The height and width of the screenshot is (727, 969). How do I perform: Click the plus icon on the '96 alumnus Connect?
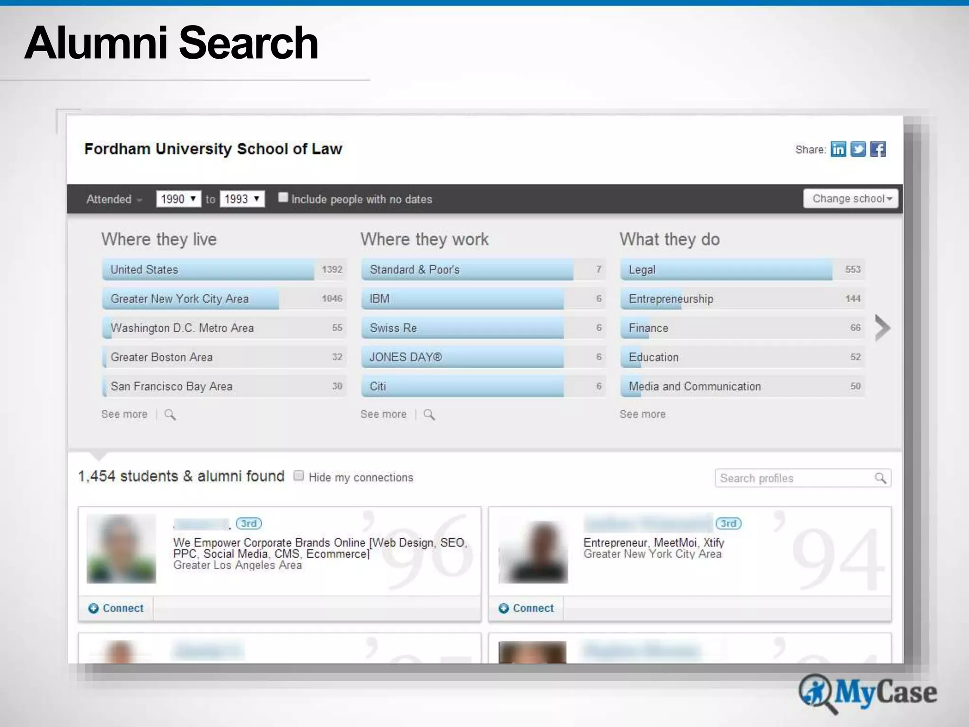[94, 608]
